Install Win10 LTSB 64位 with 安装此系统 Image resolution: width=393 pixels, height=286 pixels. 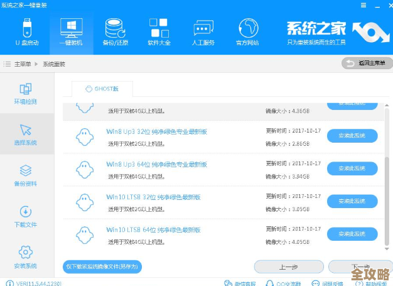352,234
